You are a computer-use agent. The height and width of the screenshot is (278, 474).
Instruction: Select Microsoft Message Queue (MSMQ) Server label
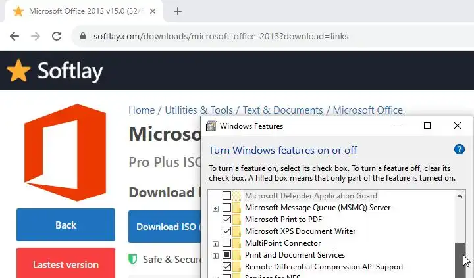(x=318, y=208)
